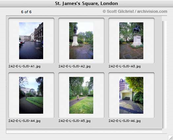Select the statue photo 2A2-E-L-SJS-A2

tap(81, 41)
